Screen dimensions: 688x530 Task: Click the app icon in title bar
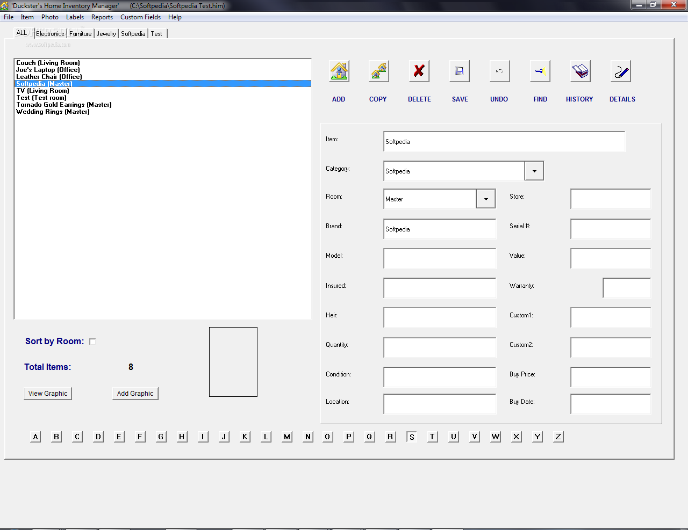coord(5,6)
